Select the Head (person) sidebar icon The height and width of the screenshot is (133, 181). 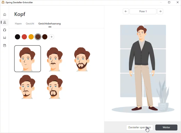point(5,22)
